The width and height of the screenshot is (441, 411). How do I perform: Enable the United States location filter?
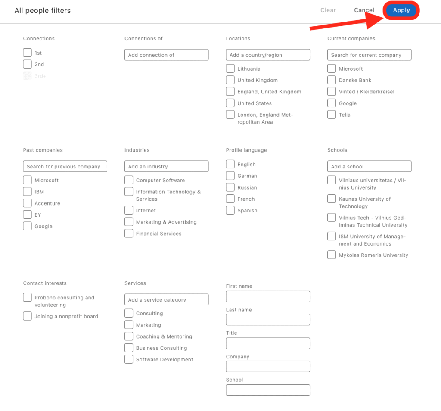coord(230,103)
